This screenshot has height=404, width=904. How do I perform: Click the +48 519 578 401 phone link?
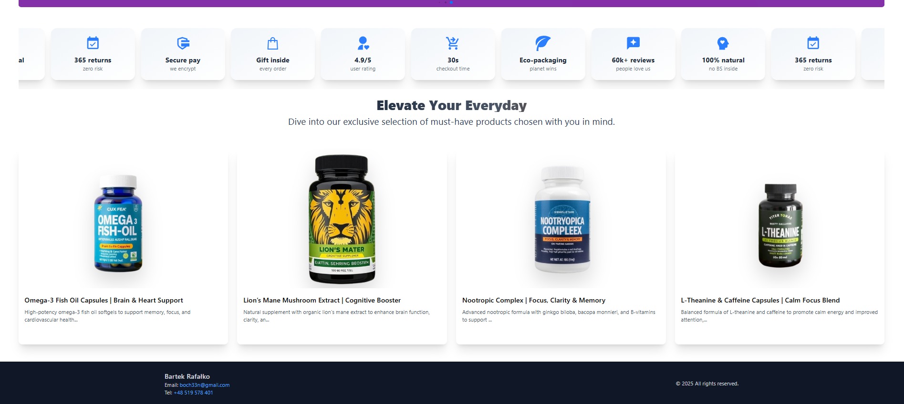pos(193,393)
